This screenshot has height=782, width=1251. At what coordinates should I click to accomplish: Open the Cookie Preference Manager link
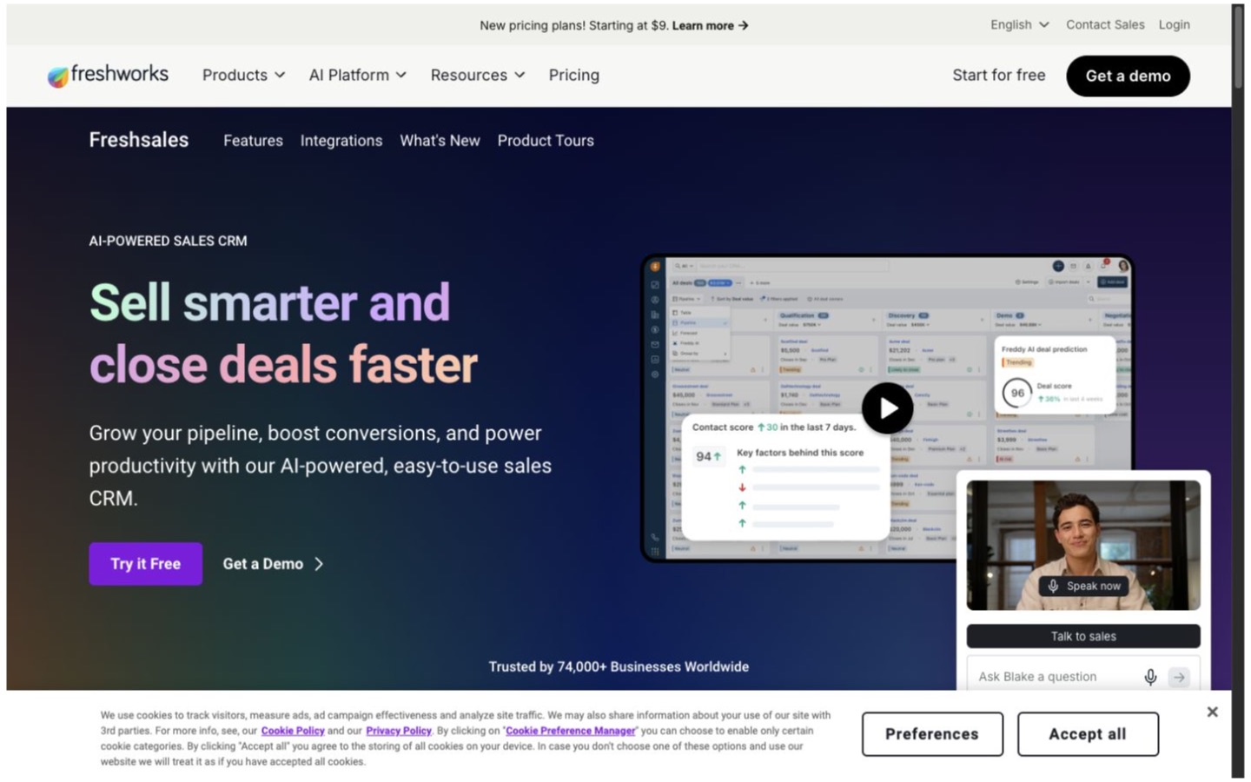click(x=571, y=731)
